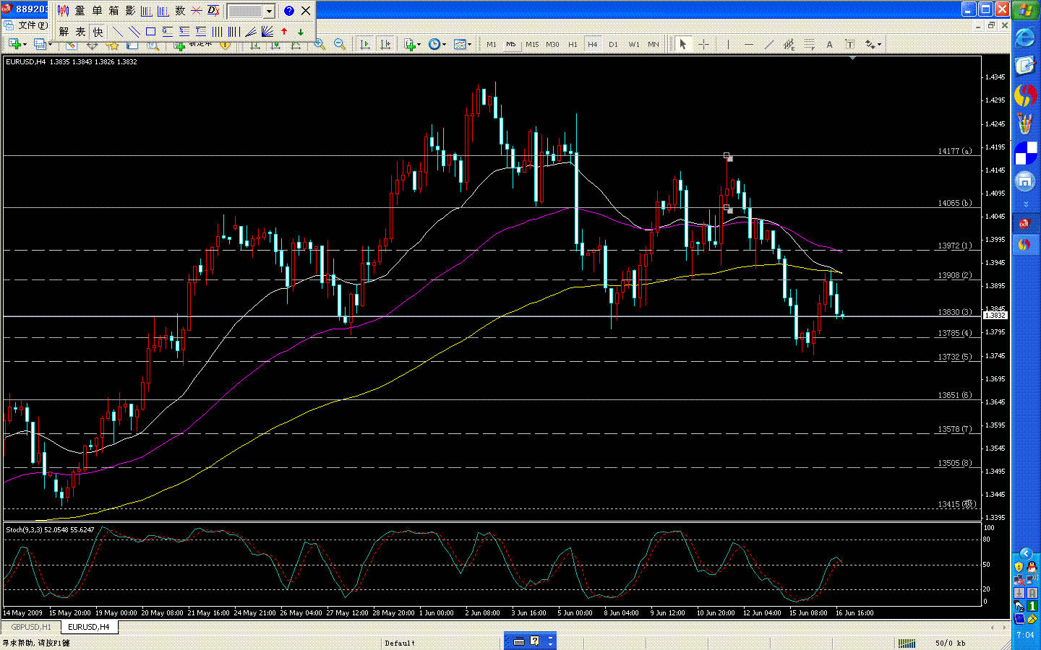Screen dimensions: 1041x650
Task: Select the single trend line tool
Action: click(x=117, y=32)
